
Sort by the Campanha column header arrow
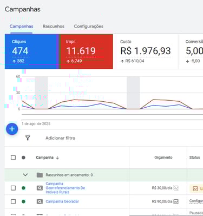pos(57,158)
